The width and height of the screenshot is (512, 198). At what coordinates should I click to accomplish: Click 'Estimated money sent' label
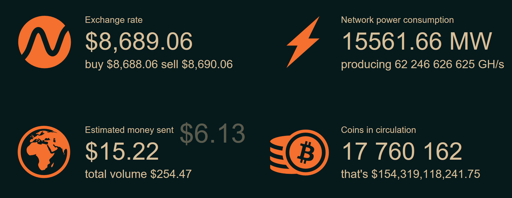(130, 130)
